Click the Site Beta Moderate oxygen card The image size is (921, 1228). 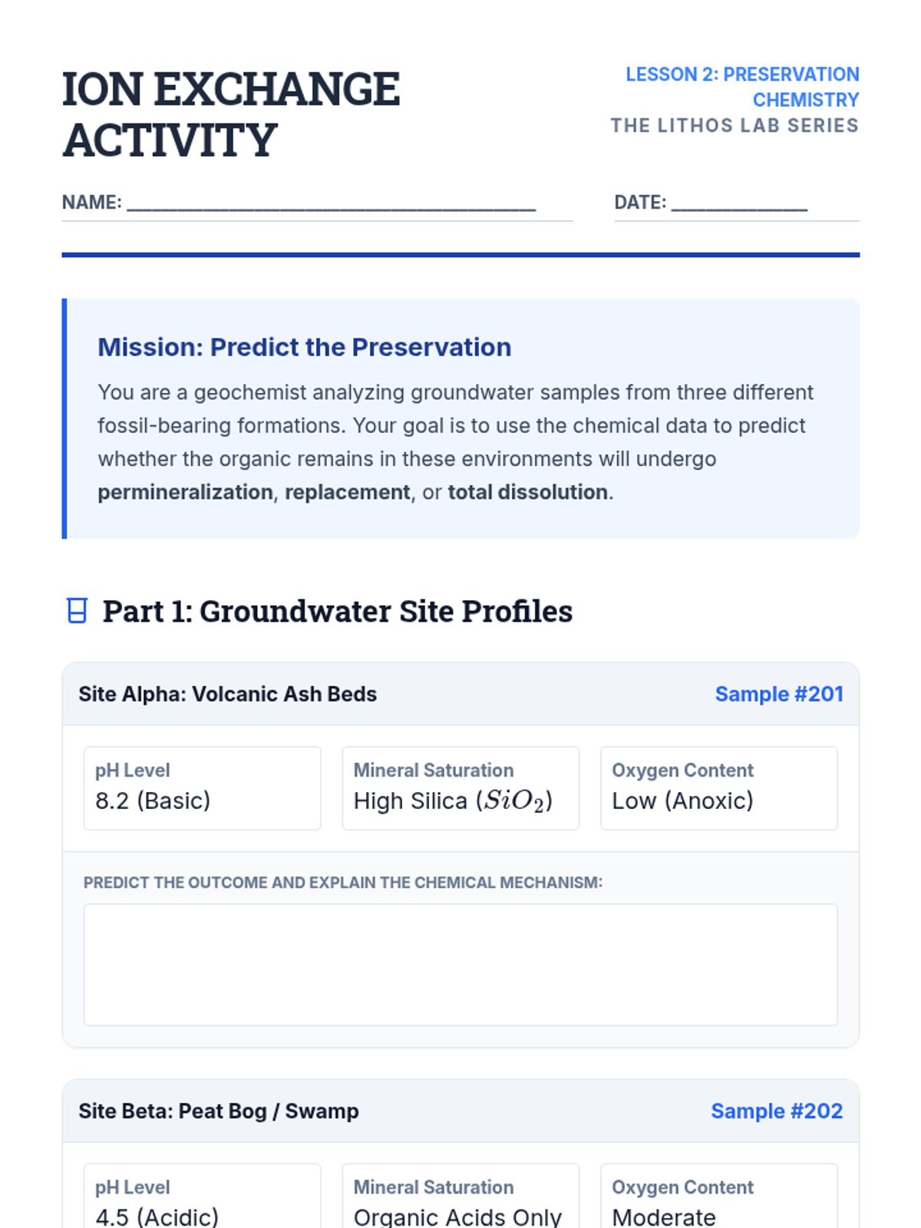[x=719, y=1196]
